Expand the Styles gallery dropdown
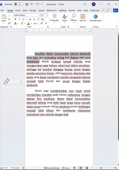The height and width of the screenshot is (170, 119). pos(65,19)
